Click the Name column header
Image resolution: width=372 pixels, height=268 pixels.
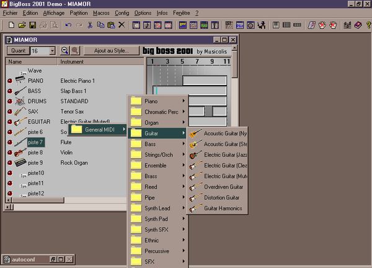click(31, 61)
